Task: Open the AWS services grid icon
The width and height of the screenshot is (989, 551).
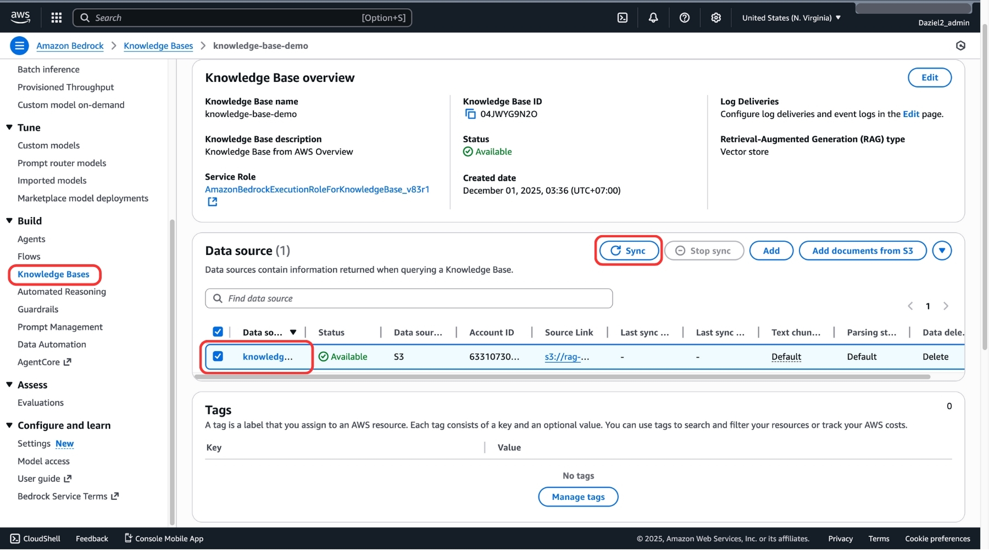Action: [x=56, y=17]
